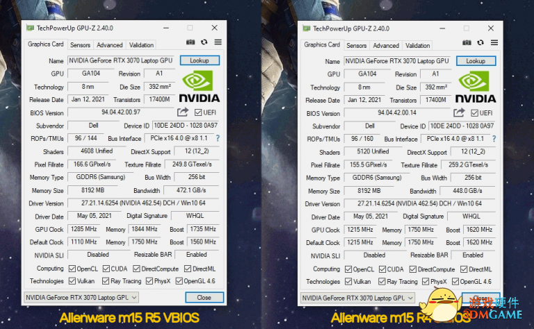Click NVIDIA logo in left R5 window

(200, 86)
